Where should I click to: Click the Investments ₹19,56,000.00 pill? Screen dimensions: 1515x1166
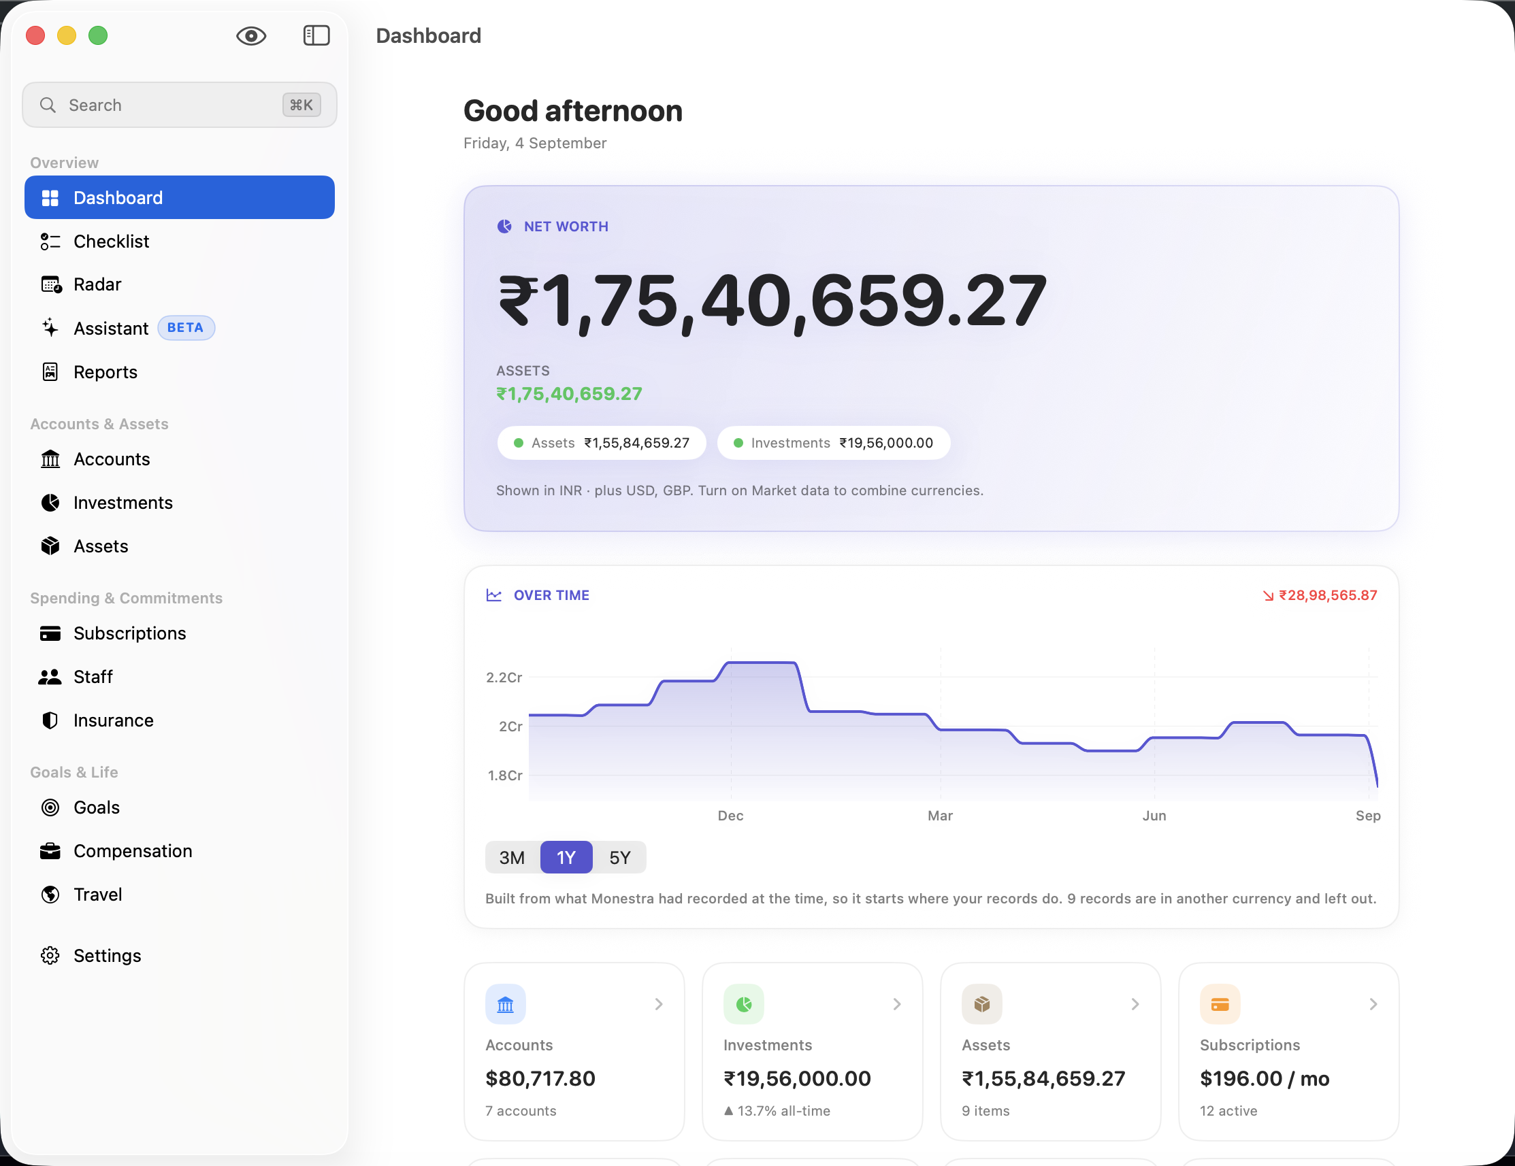point(833,442)
